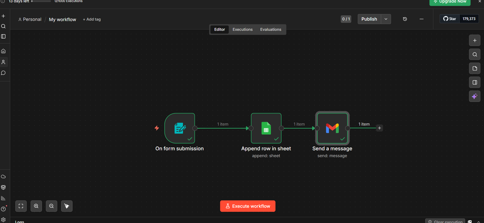Switch to the Editor tab
Image resolution: width=484 pixels, height=223 pixels.
coord(220,29)
